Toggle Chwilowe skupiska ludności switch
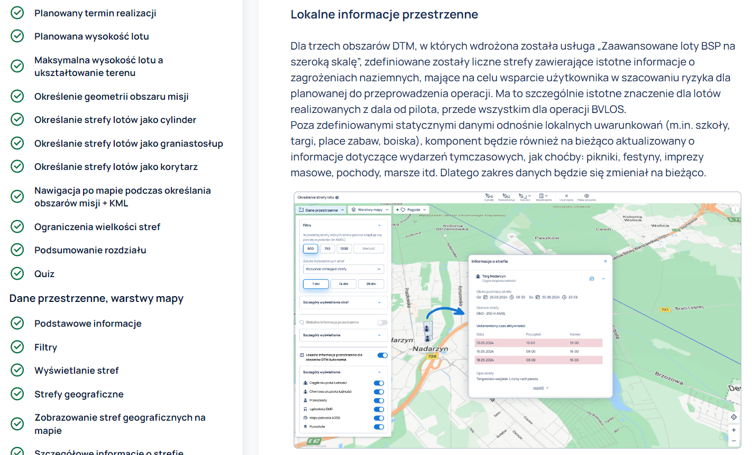 (379, 392)
